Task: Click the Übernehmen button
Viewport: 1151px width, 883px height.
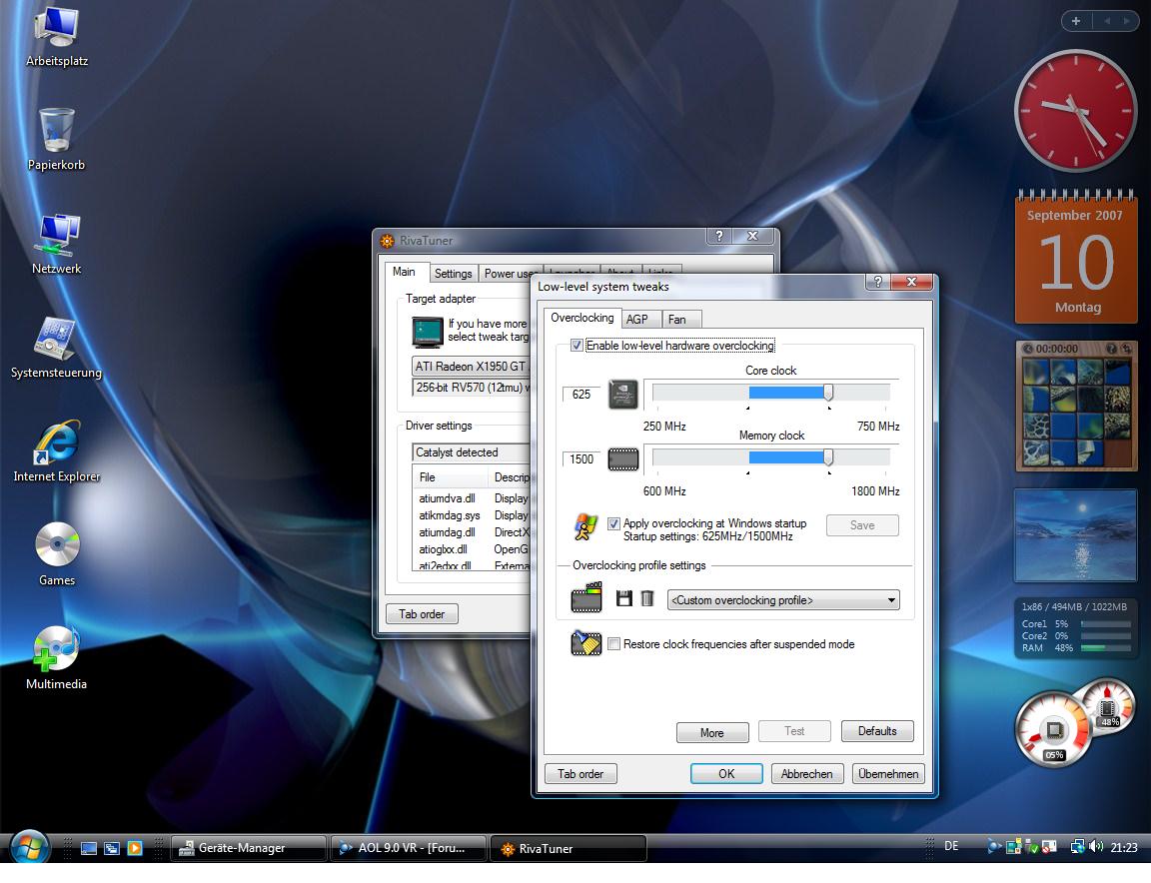Action: point(888,774)
